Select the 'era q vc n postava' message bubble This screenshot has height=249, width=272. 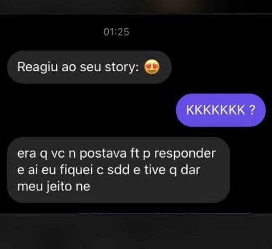119,170
